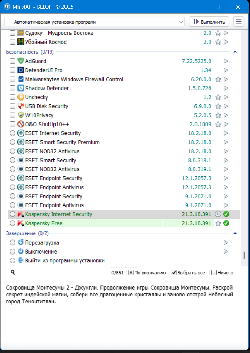Click the Malwarebytes Windows Firewall Control icon

(x=21, y=79)
